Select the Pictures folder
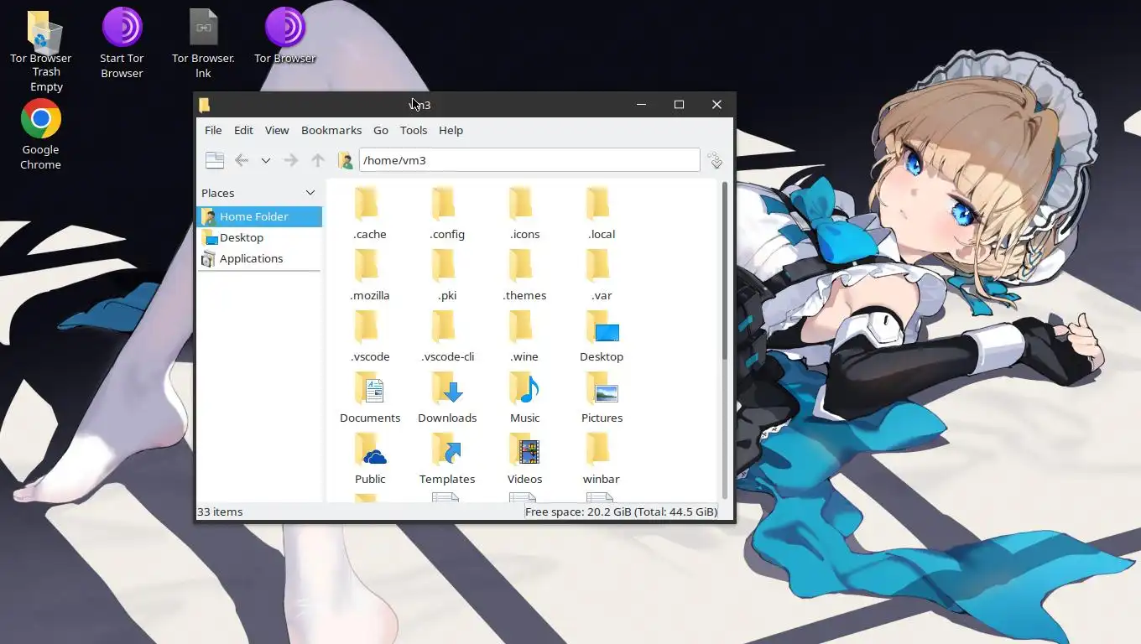1141x644 pixels. pos(602,397)
